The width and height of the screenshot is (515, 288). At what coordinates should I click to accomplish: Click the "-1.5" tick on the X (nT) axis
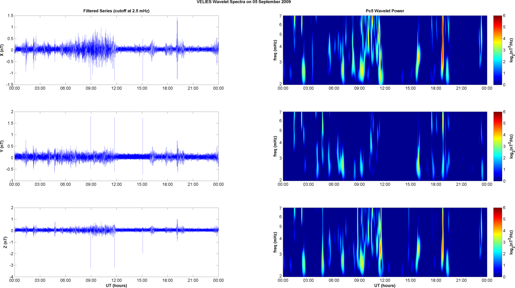(x=9, y=85)
